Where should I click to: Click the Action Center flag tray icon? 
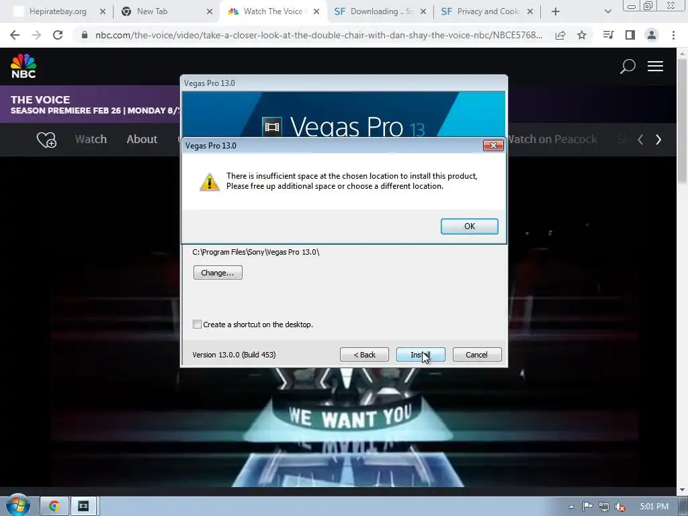tap(587, 507)
